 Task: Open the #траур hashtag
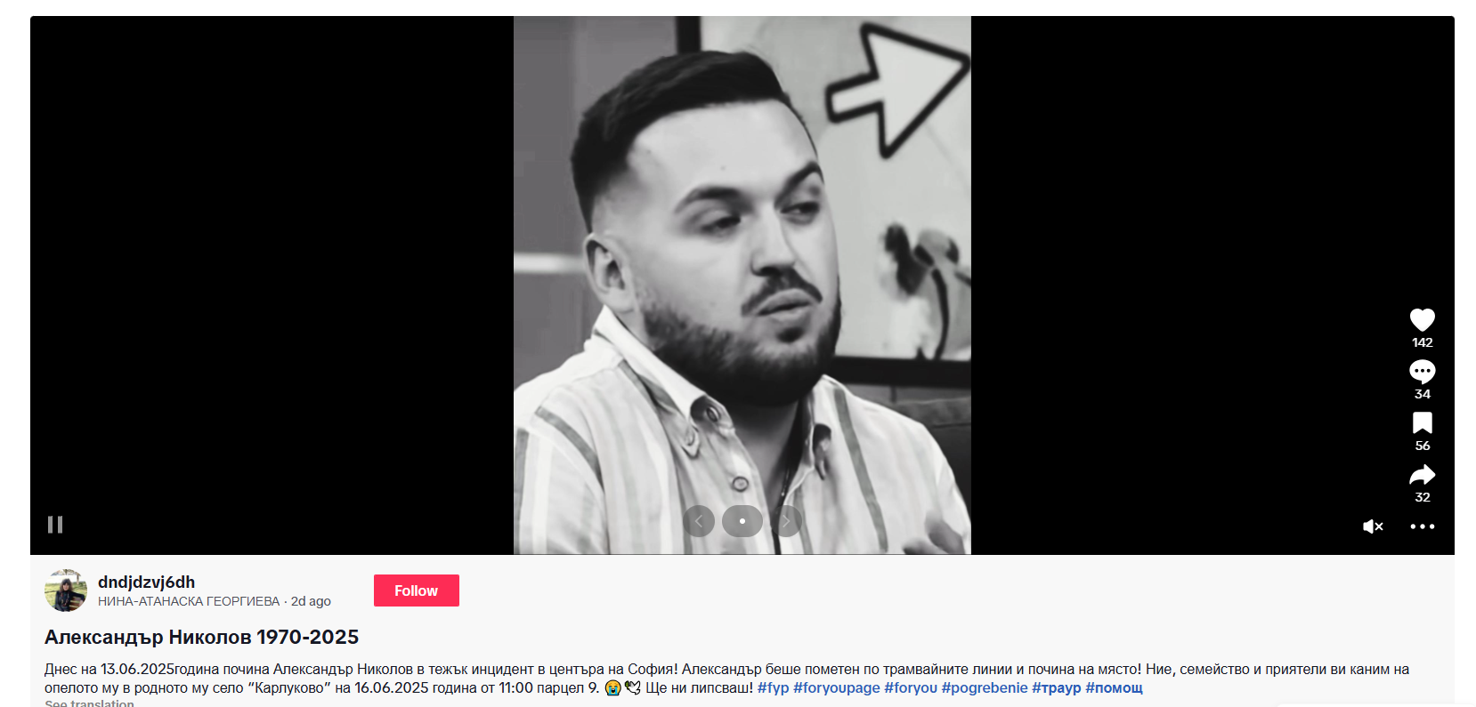1056,687
